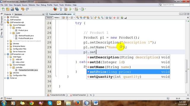Click the Debug Project toolbar icon
The height and width of the screenshot is (106, 190).
tap(76, 9)
